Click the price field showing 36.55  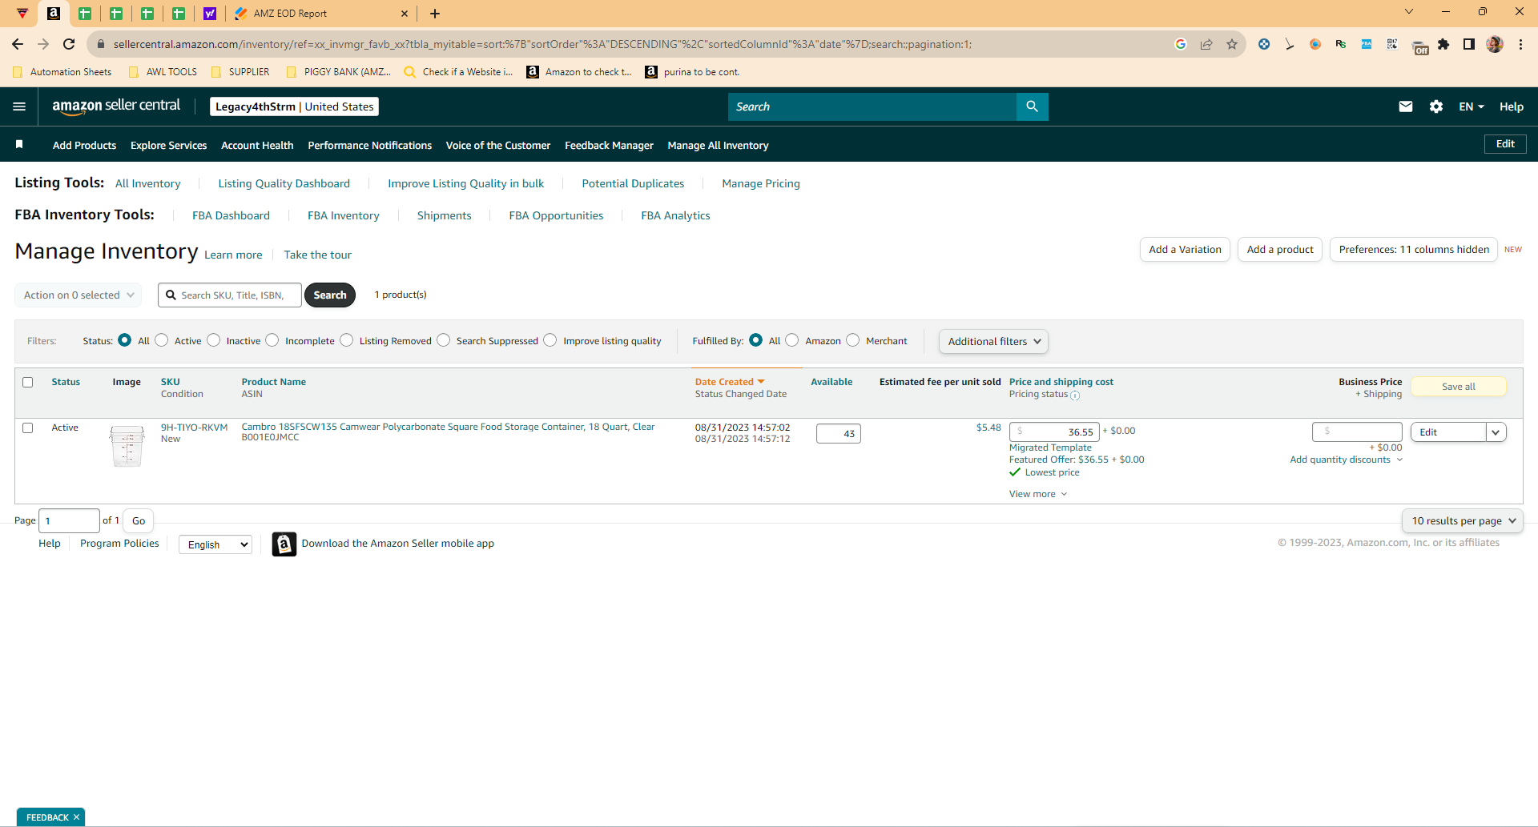point(1054,432)
